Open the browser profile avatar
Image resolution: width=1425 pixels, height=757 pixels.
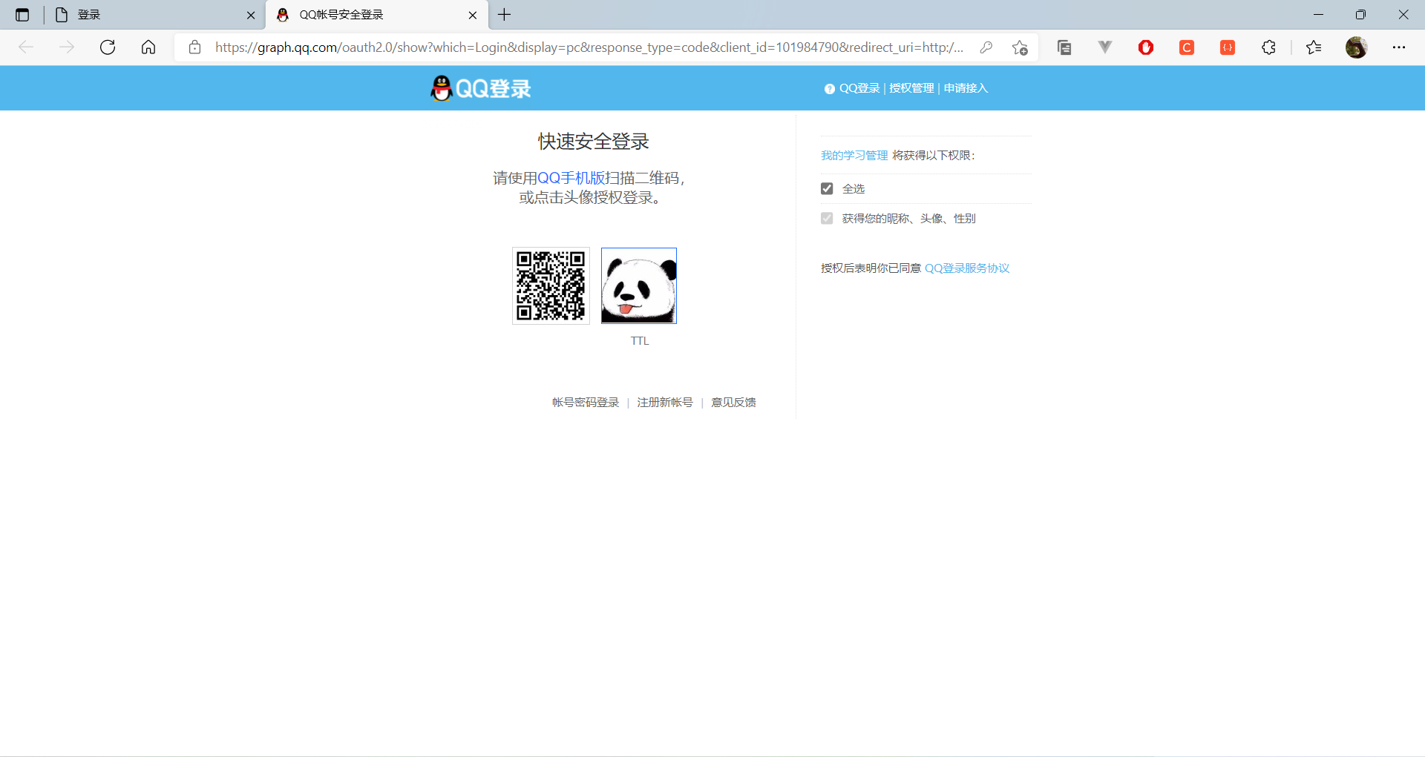pyautogui.click(x=1356, y=47)
